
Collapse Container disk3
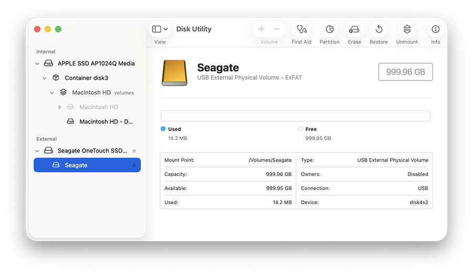point(45,78)
